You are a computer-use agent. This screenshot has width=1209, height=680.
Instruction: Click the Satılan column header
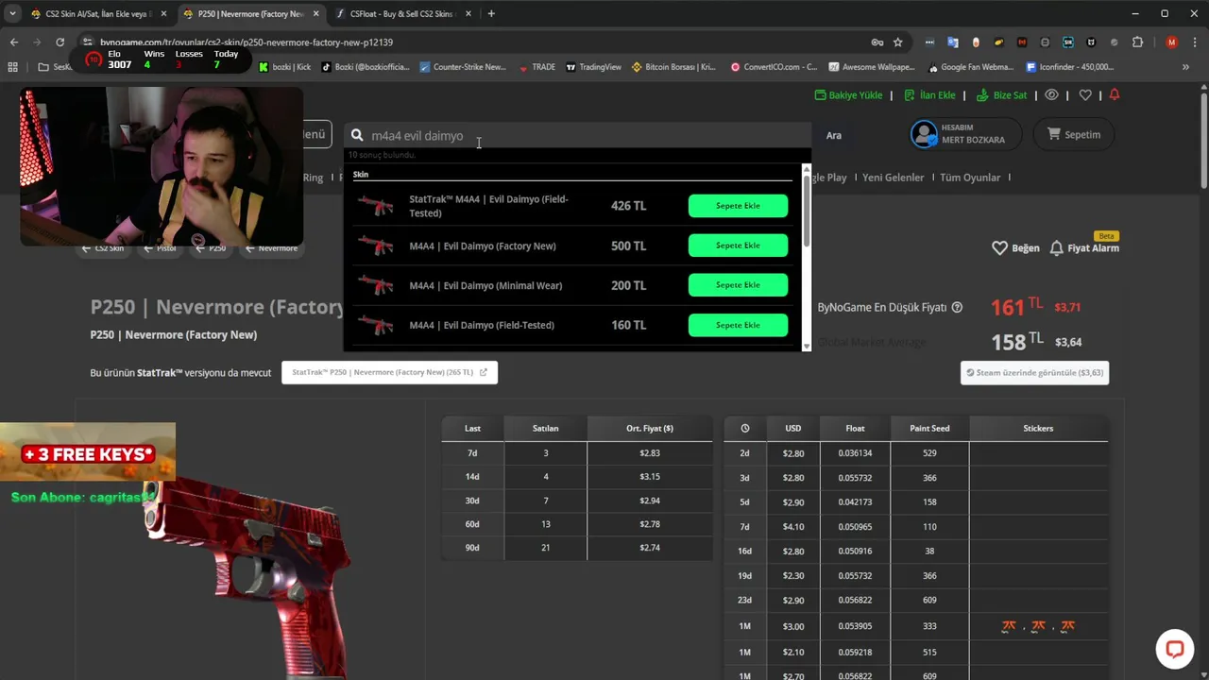coord(545,429)
